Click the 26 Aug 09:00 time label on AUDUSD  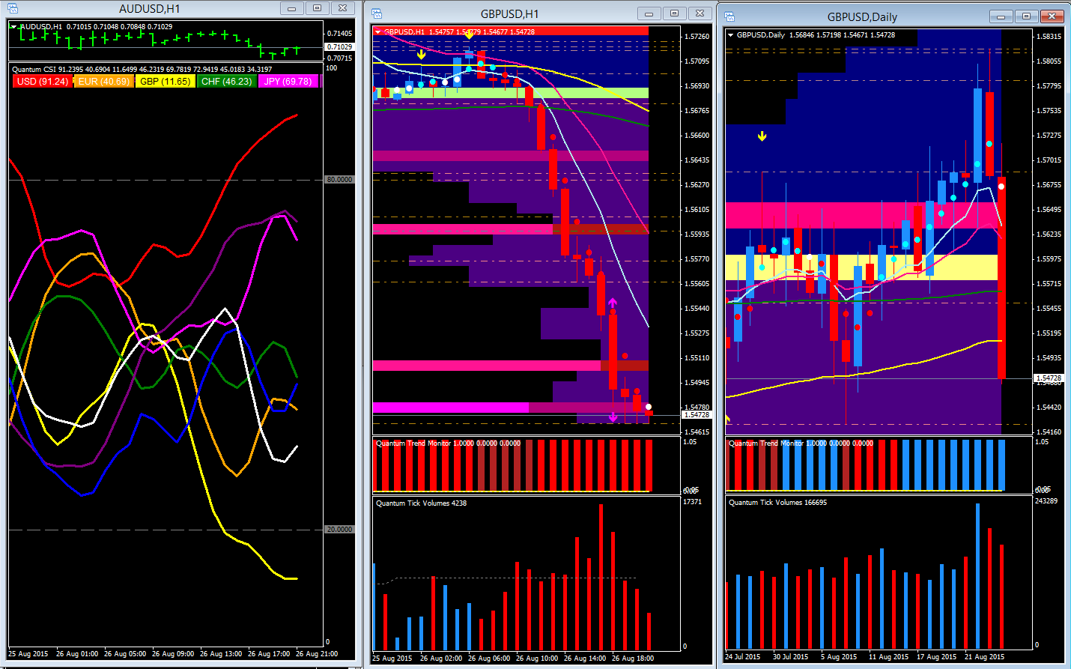tap(173, 654)
